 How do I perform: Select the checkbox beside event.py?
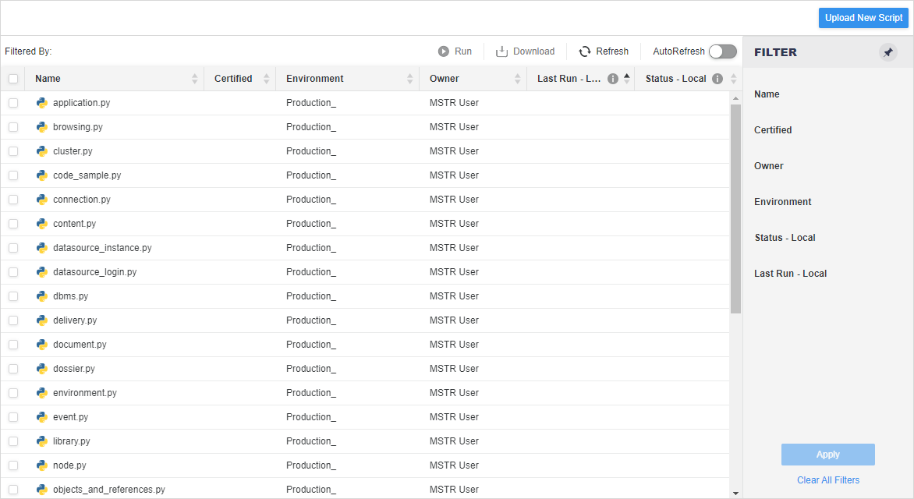(x=13, y=417)
